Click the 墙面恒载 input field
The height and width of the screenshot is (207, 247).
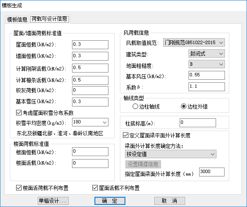click(90, 56)
